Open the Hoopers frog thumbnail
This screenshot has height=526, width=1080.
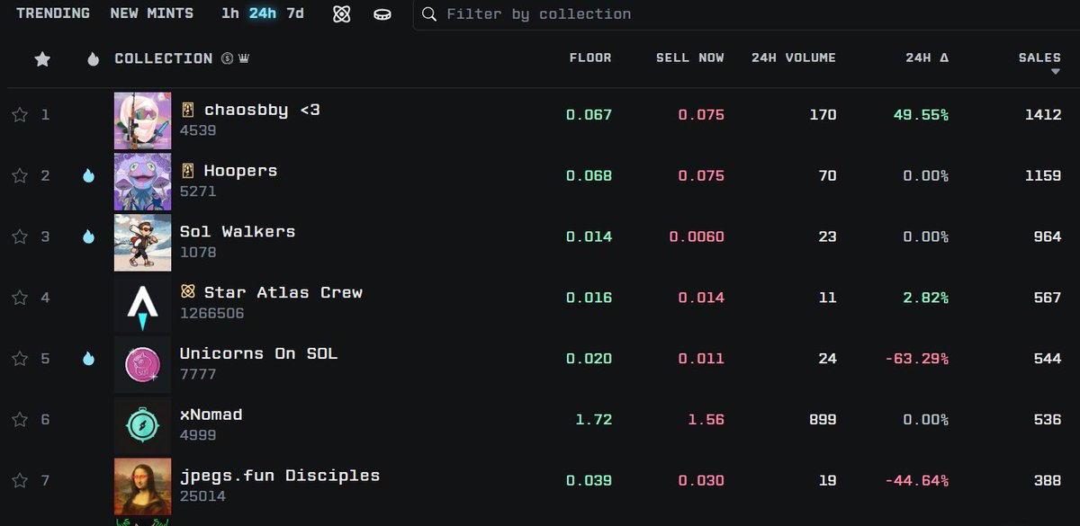coord(142,182)
